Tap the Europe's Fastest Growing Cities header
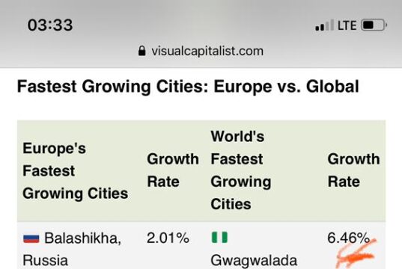This screenshot has width=402, height=269. coord(76,170)
